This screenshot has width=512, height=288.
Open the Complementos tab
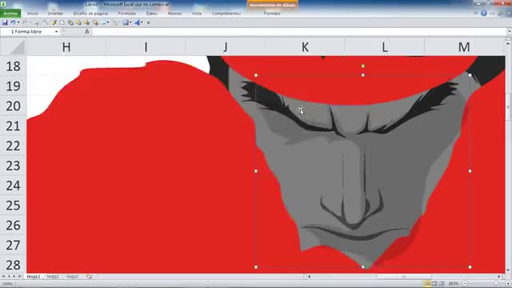click(226, 14)
